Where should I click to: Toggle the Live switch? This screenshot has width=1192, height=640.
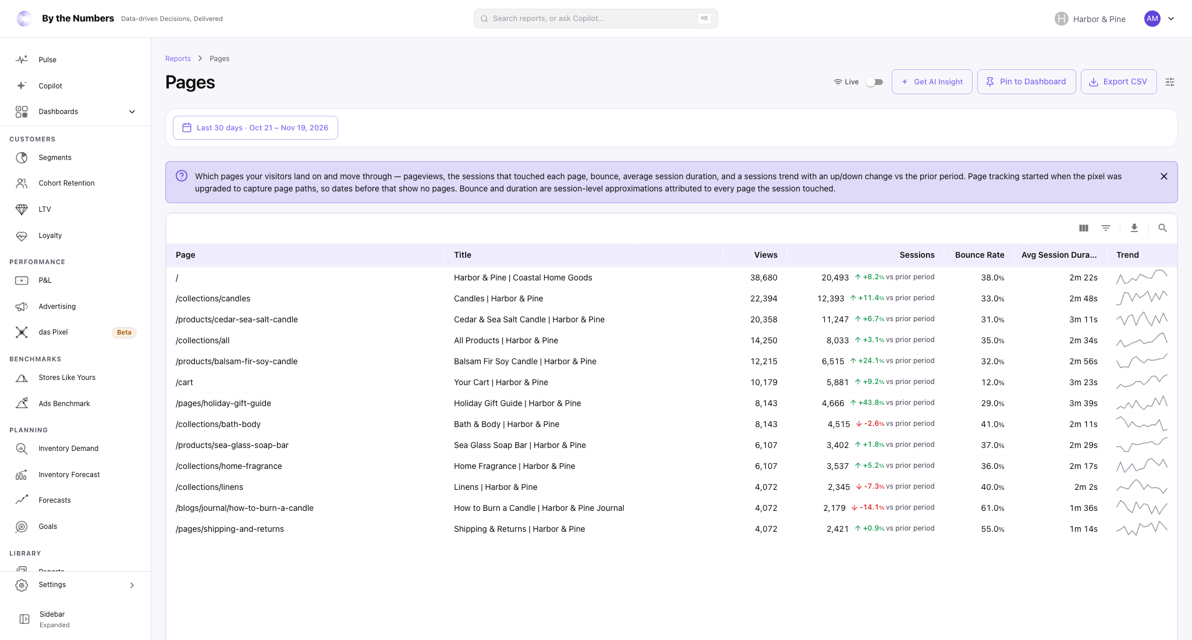point(874,82)
